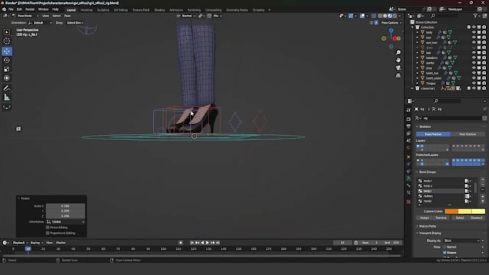
Task: Open the Normal transform orientation dropdown
Action: coord(186,16)
